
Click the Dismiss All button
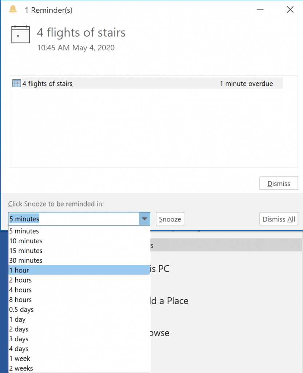coord(279,219)
